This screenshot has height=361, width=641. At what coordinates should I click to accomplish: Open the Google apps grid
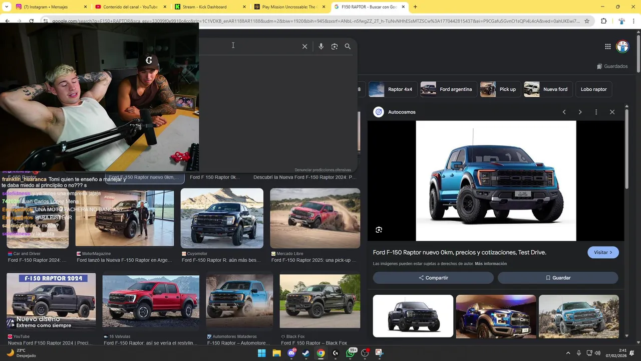pyautogui.click(x=608, y=47)
